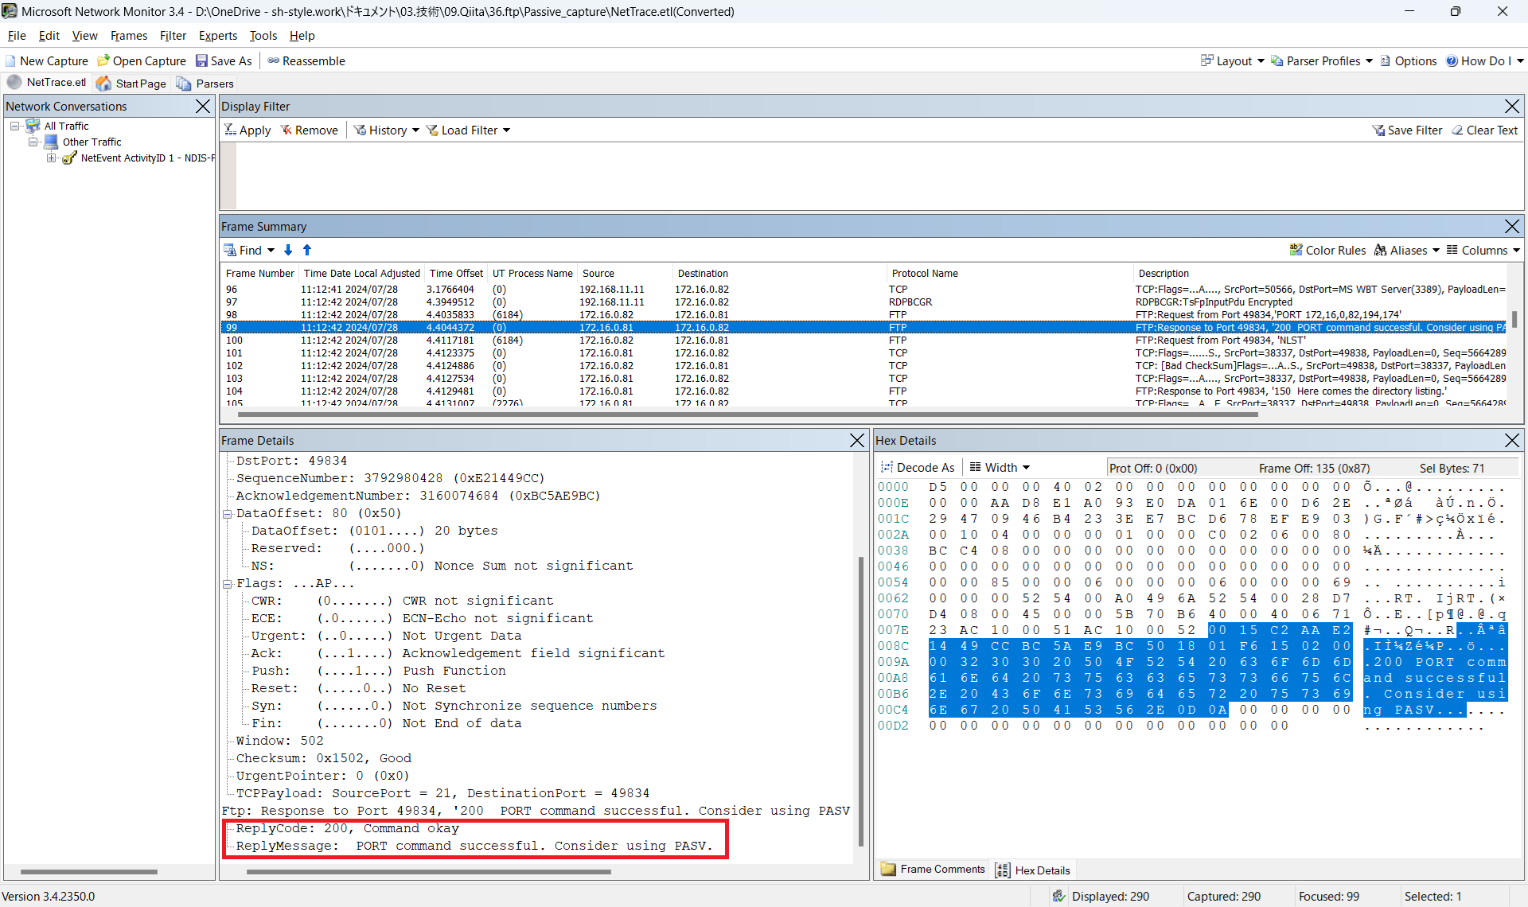Click the Reassemble toolbar button
This screenshot has width=1528, height=907.
[306, 61]
